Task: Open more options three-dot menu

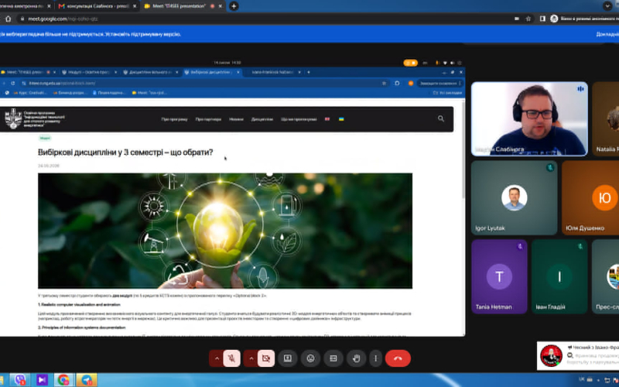Action: coord(375,358)
